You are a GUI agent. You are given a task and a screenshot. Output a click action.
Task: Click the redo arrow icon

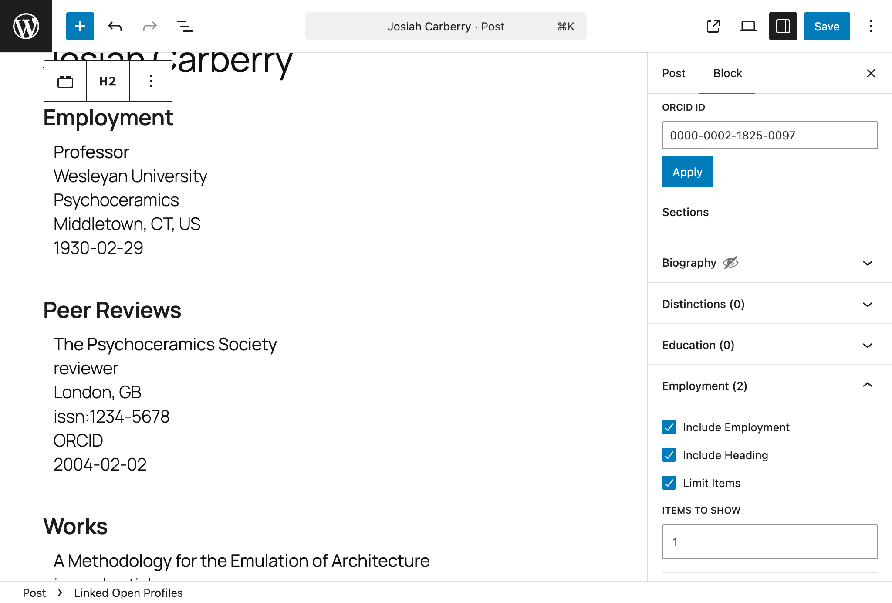click(150, 27)
